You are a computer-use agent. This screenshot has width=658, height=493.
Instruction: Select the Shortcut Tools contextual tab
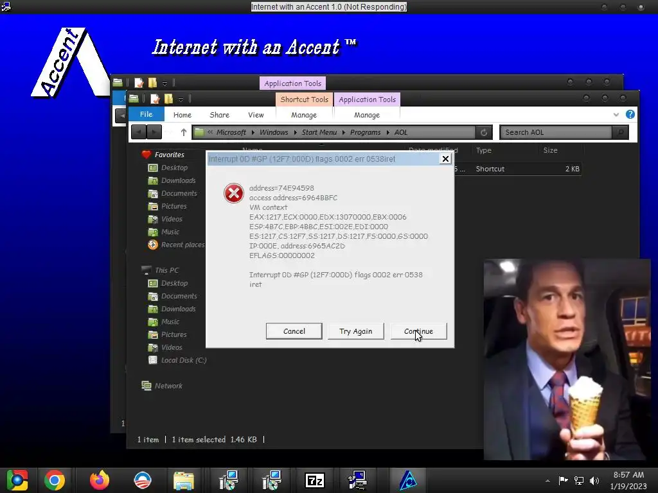click(x=304, y=99)
